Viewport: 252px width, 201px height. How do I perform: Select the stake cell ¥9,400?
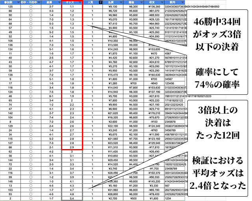(x=133, y=113)
